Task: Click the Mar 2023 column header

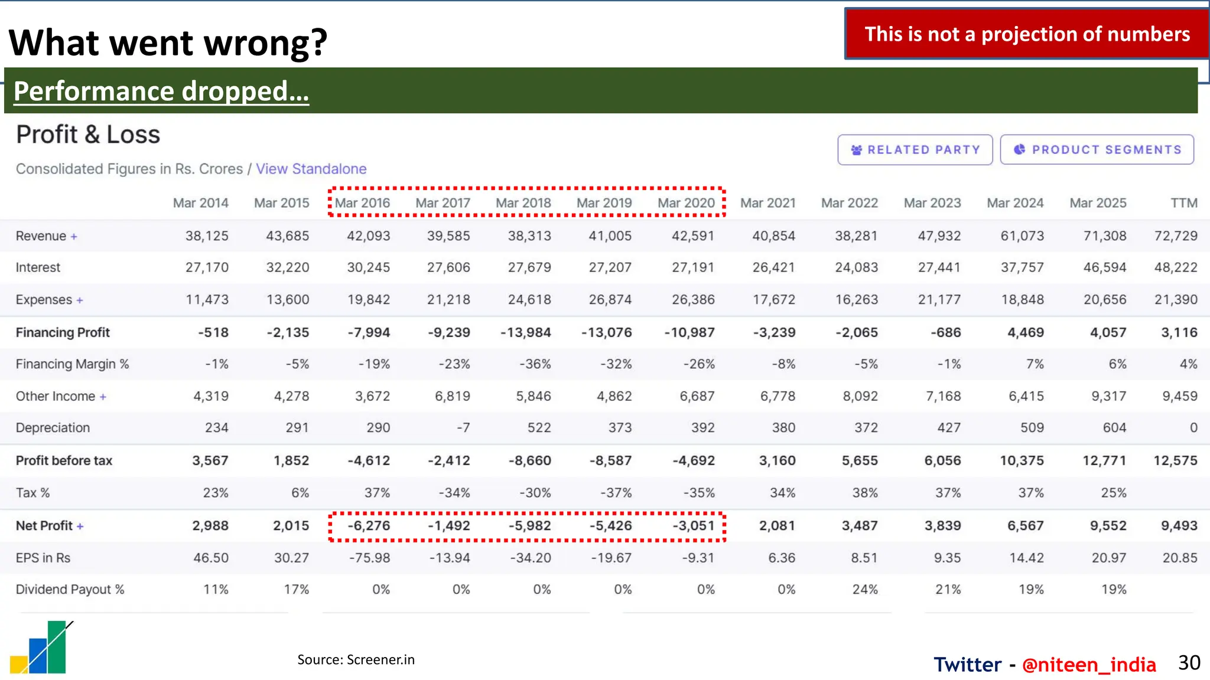Action: (932, 203)
